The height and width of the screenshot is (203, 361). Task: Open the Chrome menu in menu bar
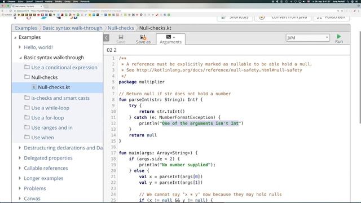click(x=11, y=1)
